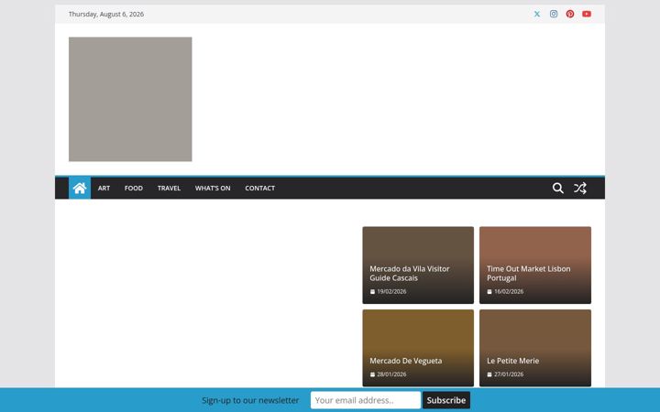Open the Le Petite Merie post
Viewport: 660px width, 412px height.
[x=512, y=361]
